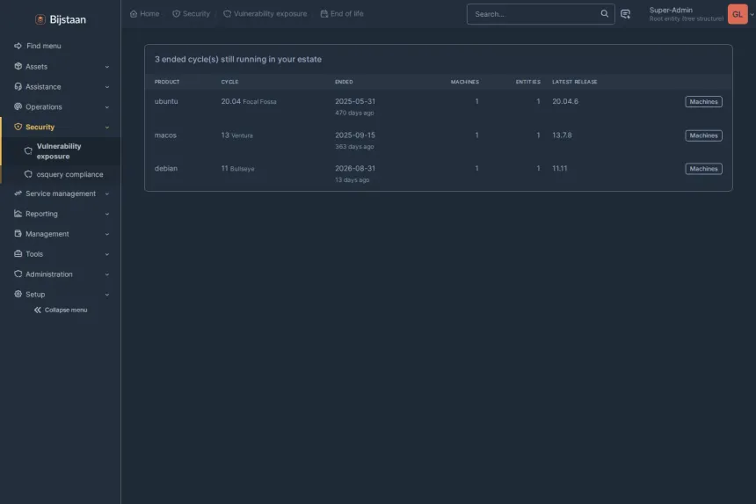Click Machines button for debian row
This screenshot has width=756, height=504.
pos(703,169)
